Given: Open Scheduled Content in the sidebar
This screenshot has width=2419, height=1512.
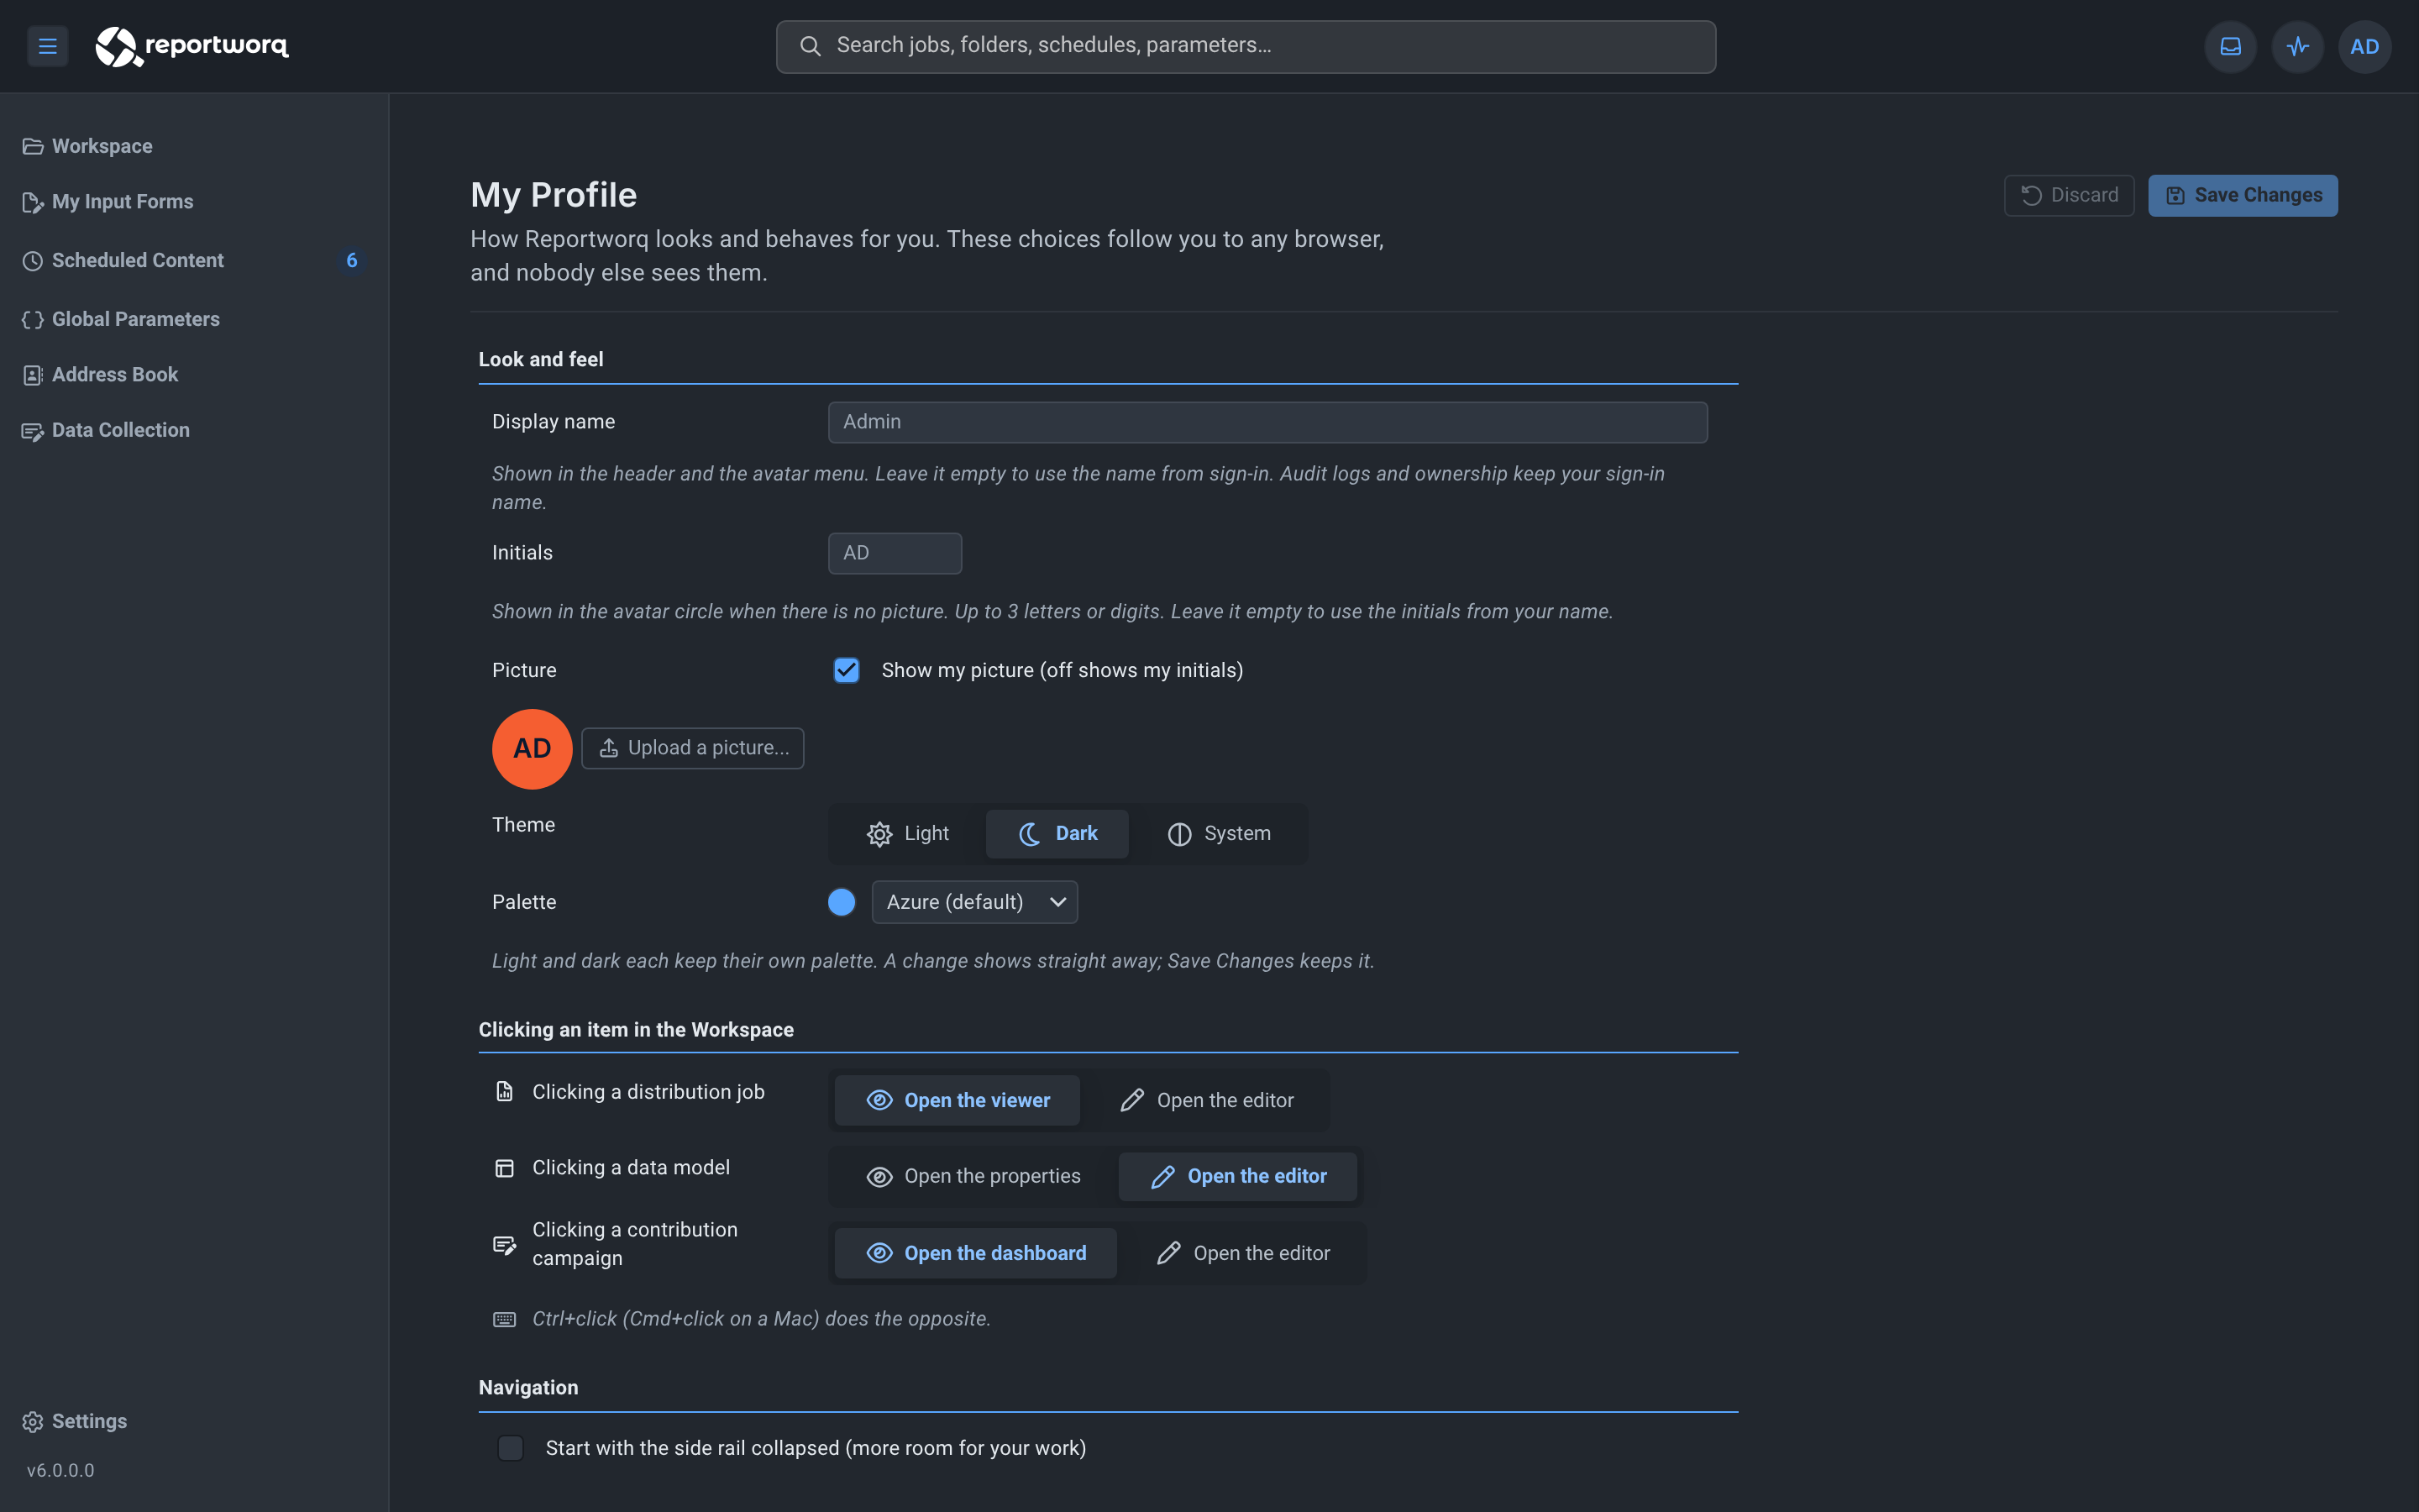Looking at the screenshot, I should tap(194, 260).
